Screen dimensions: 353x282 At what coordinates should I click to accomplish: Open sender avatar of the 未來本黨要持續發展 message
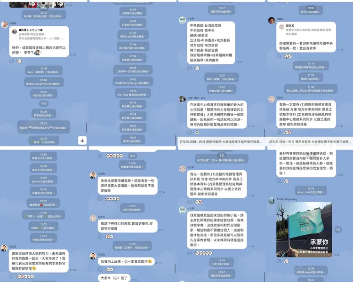(x=93, y=175)
